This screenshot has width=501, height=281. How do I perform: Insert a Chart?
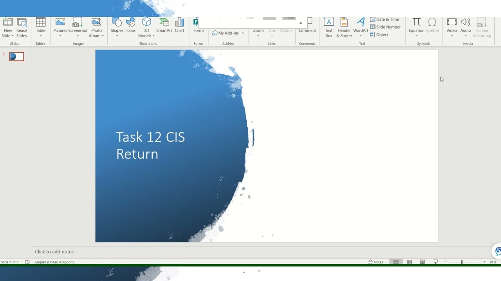(x=180, y=26)
